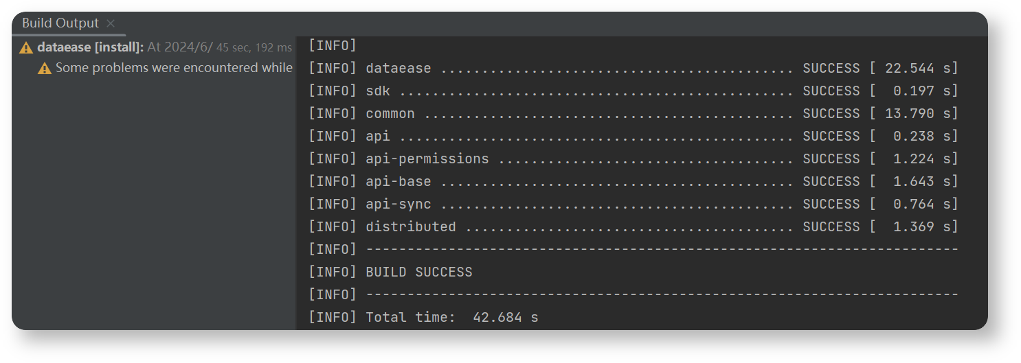Click the sdk SUCCESS output line
This screenshot has width=1021, height=363.
pos(632,91)
